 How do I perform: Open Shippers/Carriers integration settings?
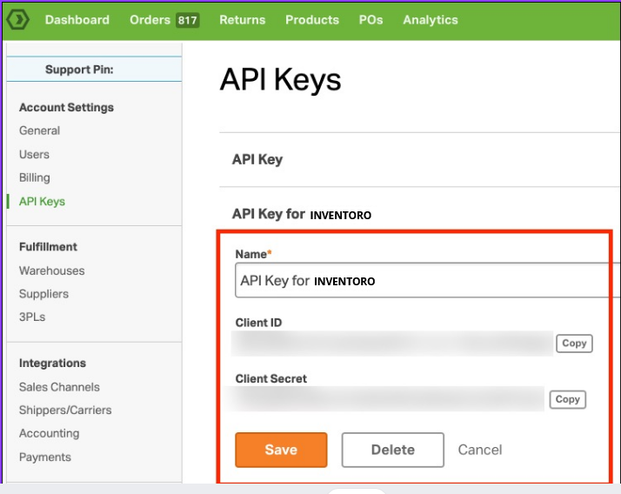65,410
